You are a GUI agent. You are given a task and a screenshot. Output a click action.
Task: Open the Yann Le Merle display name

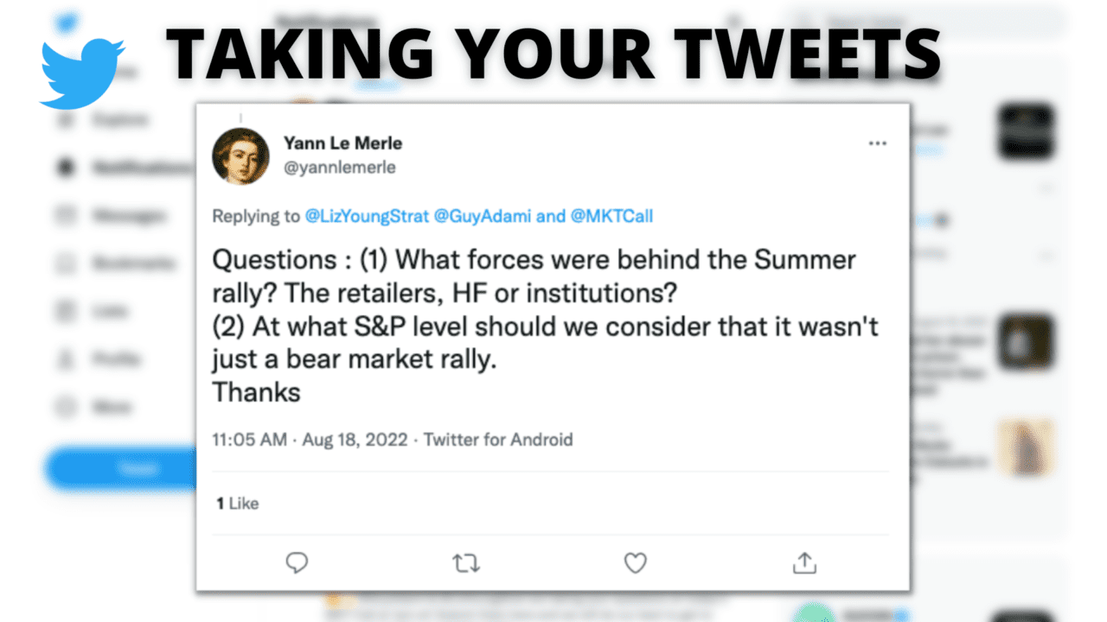342,143
